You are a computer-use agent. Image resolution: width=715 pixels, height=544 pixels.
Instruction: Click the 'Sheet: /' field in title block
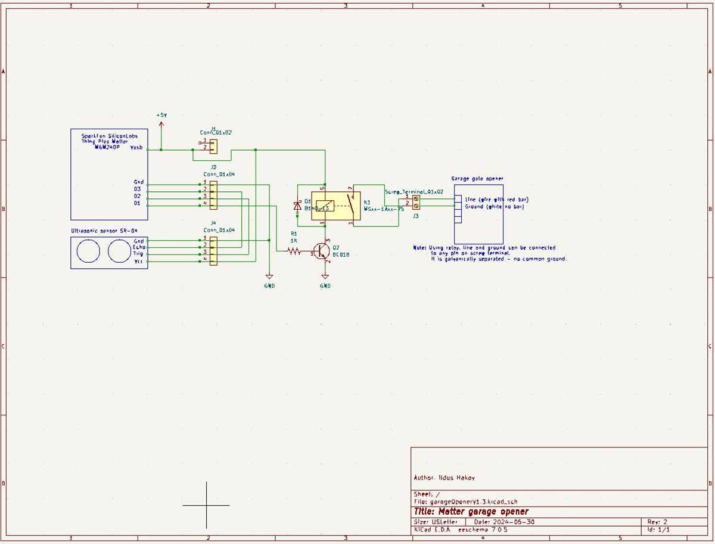pyautogui.click(x=427, y=495)
